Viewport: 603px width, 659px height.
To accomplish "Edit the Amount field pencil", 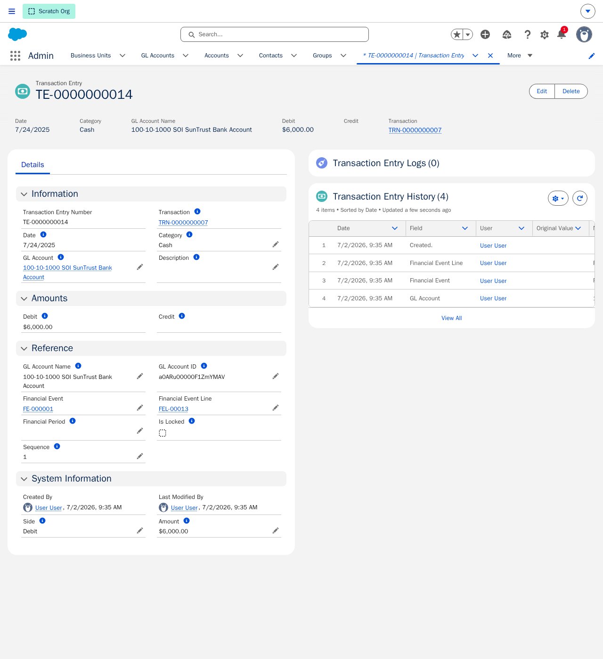I will pyautogui.click(x=276, y=530).
